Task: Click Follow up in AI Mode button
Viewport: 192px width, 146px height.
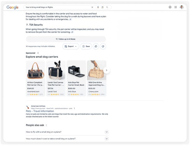Action: 66,39
